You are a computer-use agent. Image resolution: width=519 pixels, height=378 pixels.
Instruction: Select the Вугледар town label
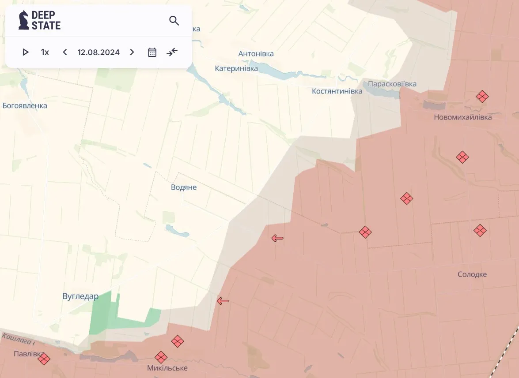pyautogui.click(x=80, y=296)
